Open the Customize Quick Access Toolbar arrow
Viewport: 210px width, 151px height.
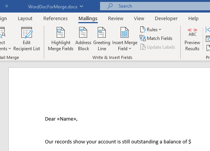pos(6,6)
